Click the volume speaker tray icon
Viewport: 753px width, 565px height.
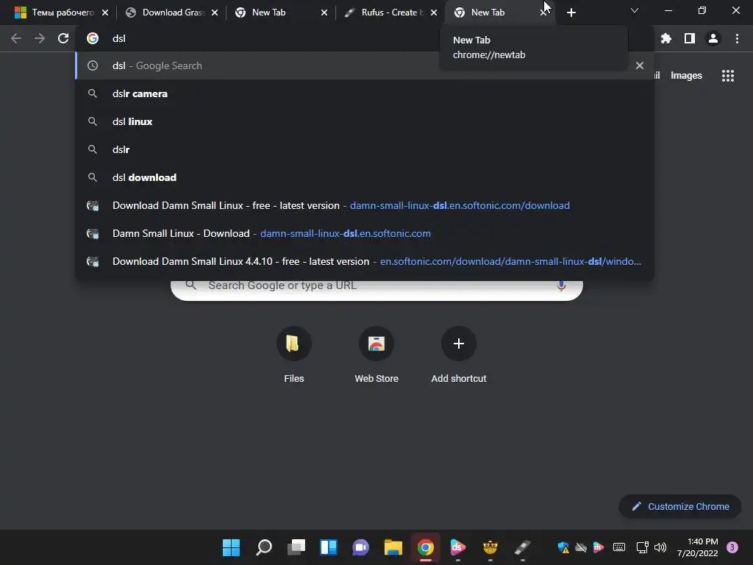click(661, 547)
